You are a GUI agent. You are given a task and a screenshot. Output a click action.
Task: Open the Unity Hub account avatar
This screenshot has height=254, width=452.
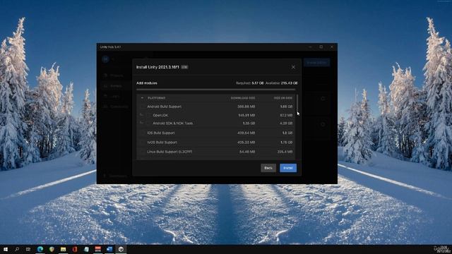click(x=105, y=59)
